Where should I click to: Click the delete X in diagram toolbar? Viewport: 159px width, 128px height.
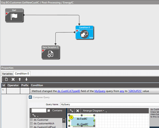(78, 111)
